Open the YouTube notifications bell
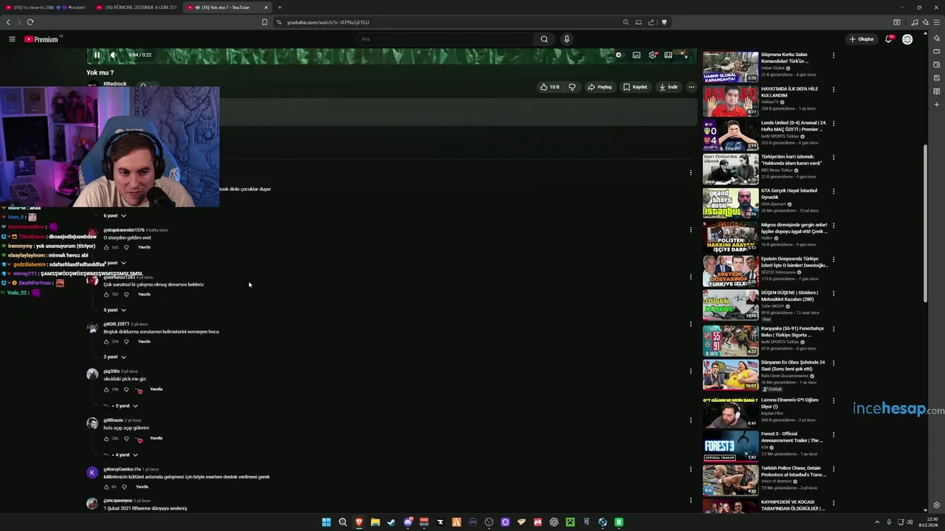This screenshot has width=945, height=531. coord(889,39)
